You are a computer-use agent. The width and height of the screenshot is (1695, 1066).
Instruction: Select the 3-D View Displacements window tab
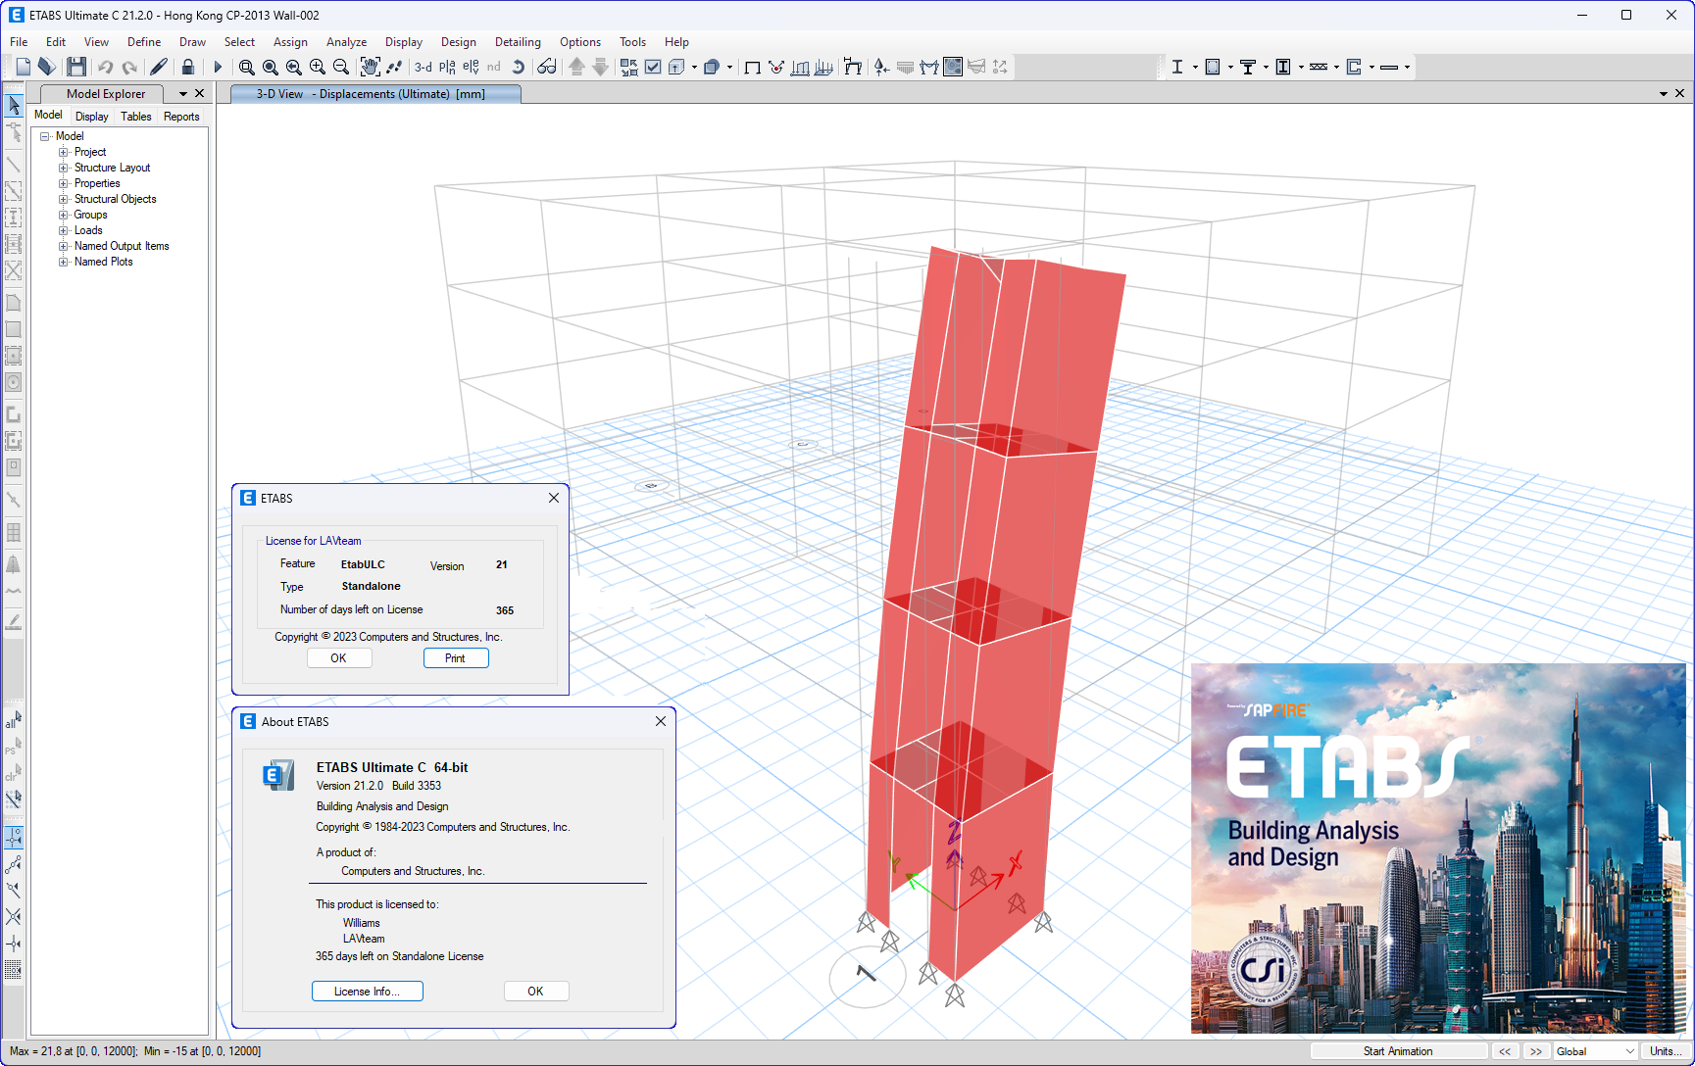click(376, 94)
